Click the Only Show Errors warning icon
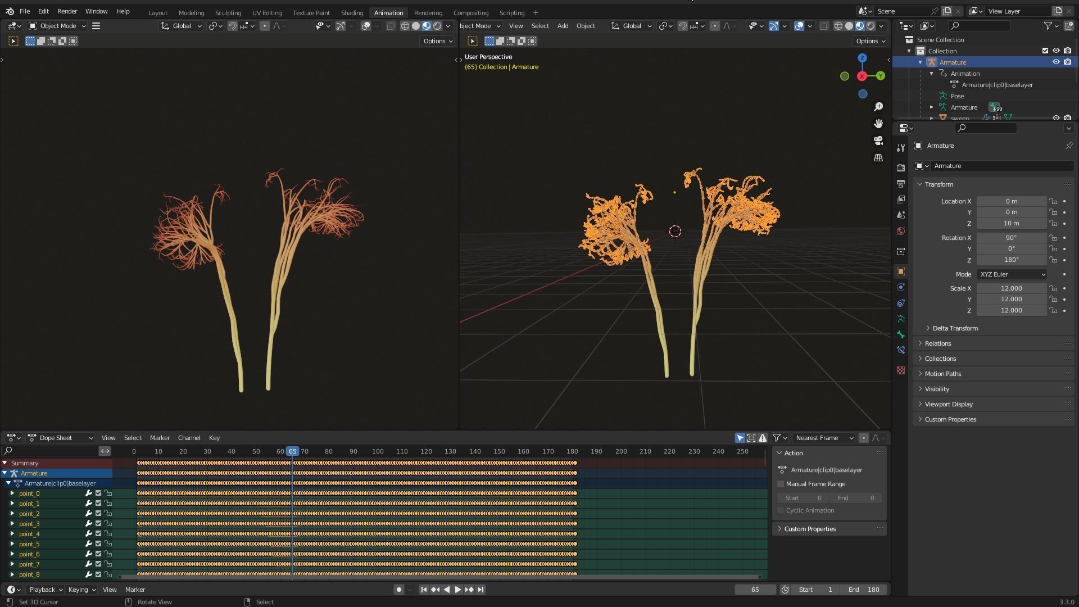1079x607 pixels. (763, 438)
